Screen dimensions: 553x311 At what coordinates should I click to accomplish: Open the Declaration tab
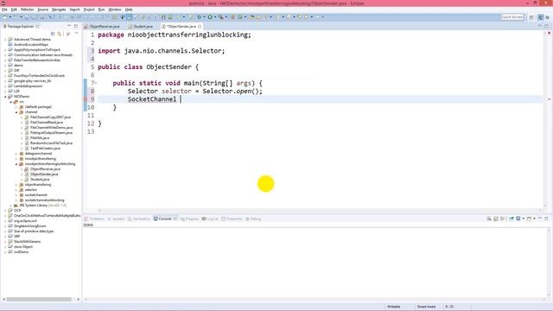[139, 219]
